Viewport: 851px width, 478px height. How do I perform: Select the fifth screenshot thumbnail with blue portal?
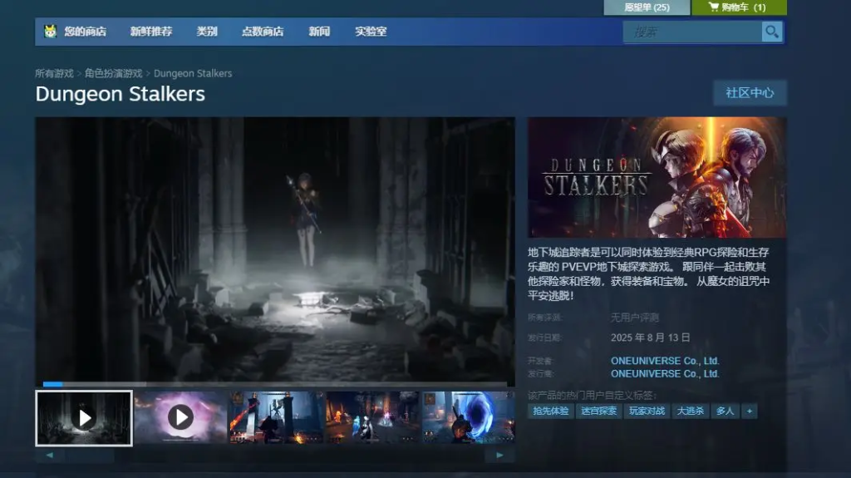point(469,417)
